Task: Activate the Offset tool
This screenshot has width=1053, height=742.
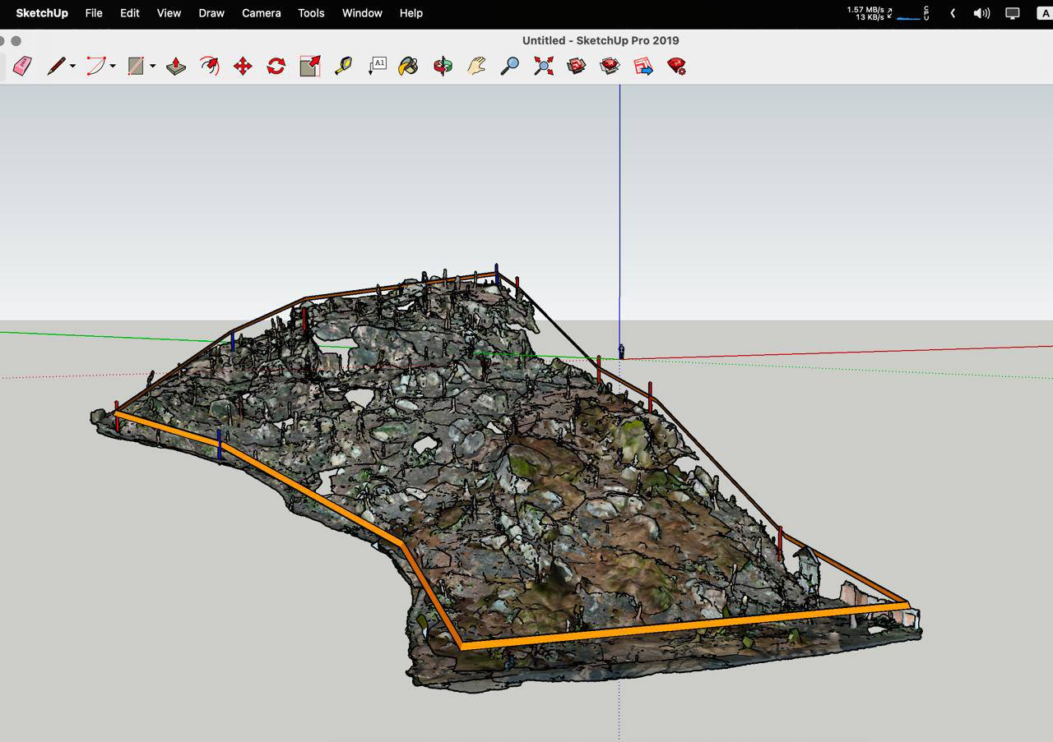Action: click(x=210, y=67)
